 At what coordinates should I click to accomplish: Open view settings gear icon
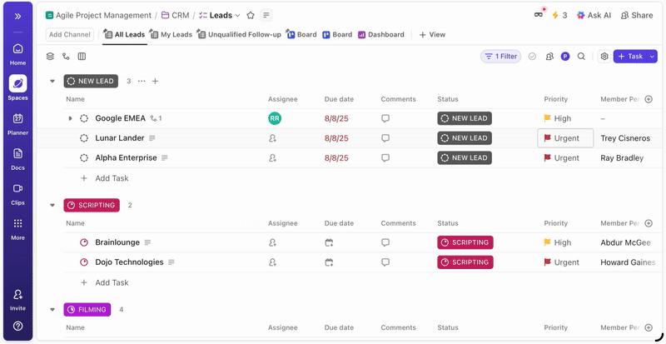(x=604, y=57)
